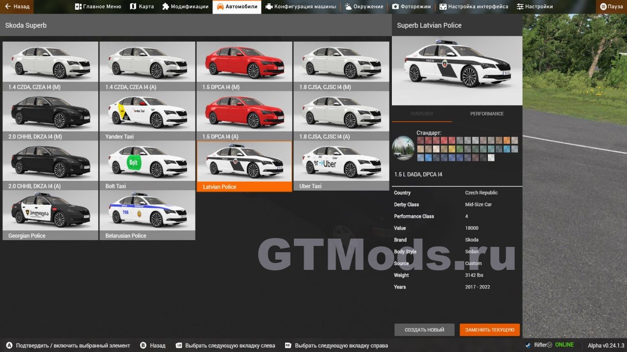Click the 1.5 L DADA, DPCA I4 text
The height and width of the screenshot is (352, 627).
click(x=418, y=175)
